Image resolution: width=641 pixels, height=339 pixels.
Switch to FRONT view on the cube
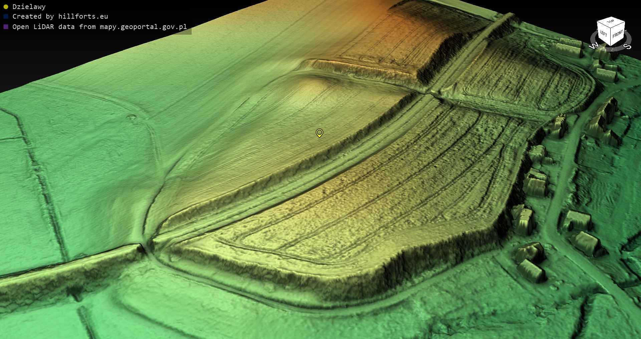pos(618,34)
